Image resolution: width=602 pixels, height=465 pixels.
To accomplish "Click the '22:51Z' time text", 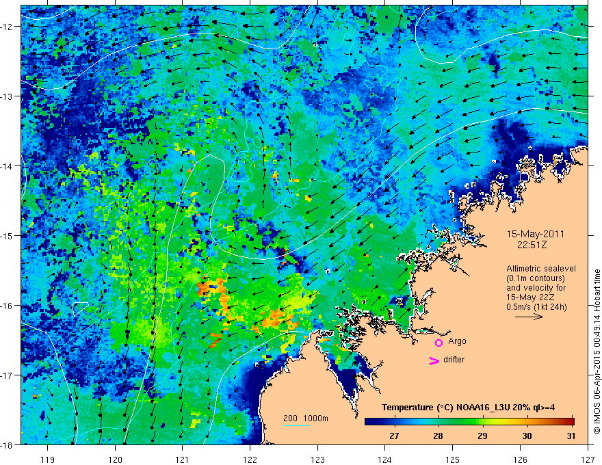I will [532, 244].
